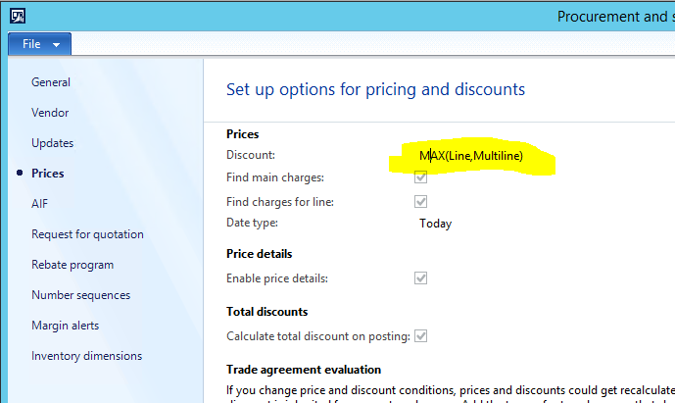Open the AIF settings page
The height and width of the screenshot is (403, 675).
39,204
